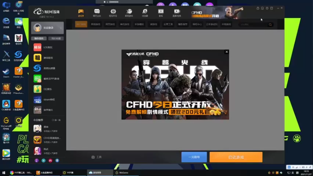Open the 铁甲雄兵 sidebar game icon
Viewport: 313px width, 176px height.
(37, 110)
